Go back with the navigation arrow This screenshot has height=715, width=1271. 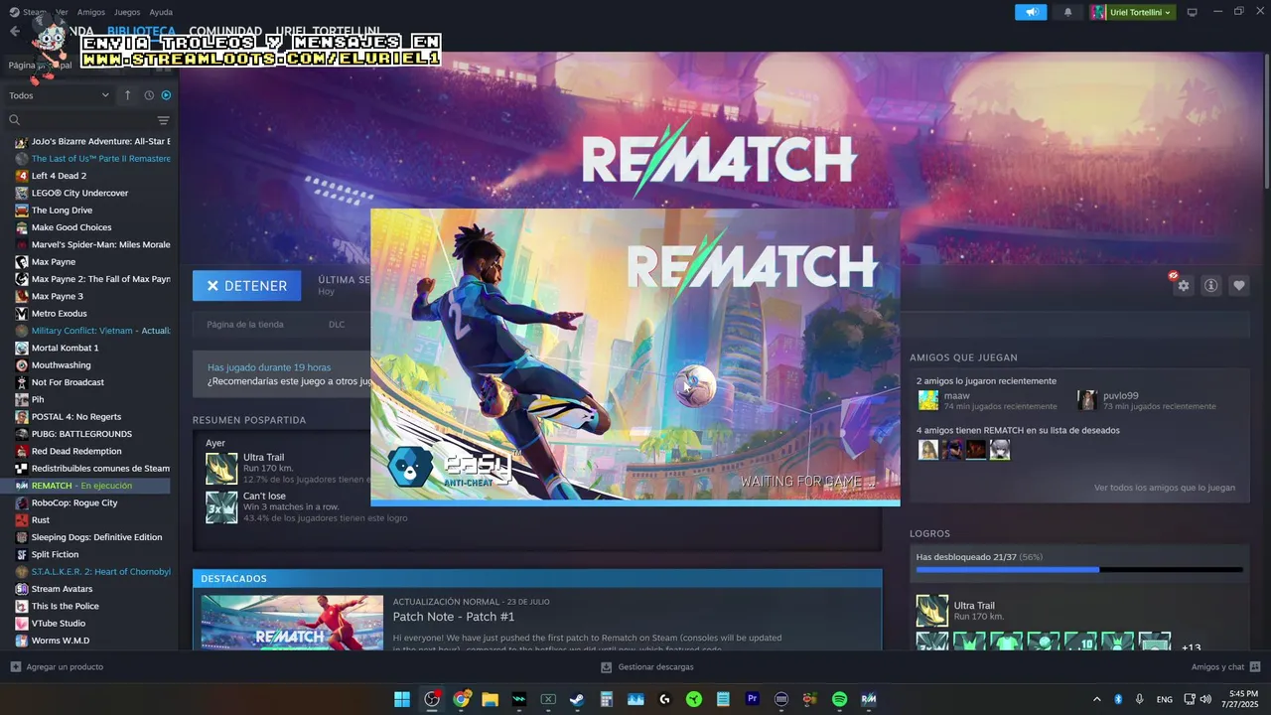pos(14,32)
